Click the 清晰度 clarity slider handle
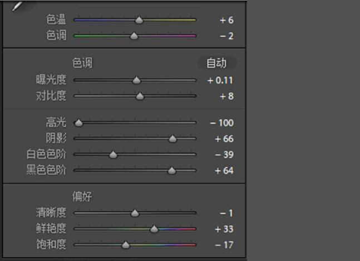360x261 pixels. 135,213
